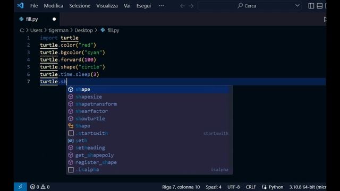
Task: Open errors and warnings count
Action: coord(40,187)
